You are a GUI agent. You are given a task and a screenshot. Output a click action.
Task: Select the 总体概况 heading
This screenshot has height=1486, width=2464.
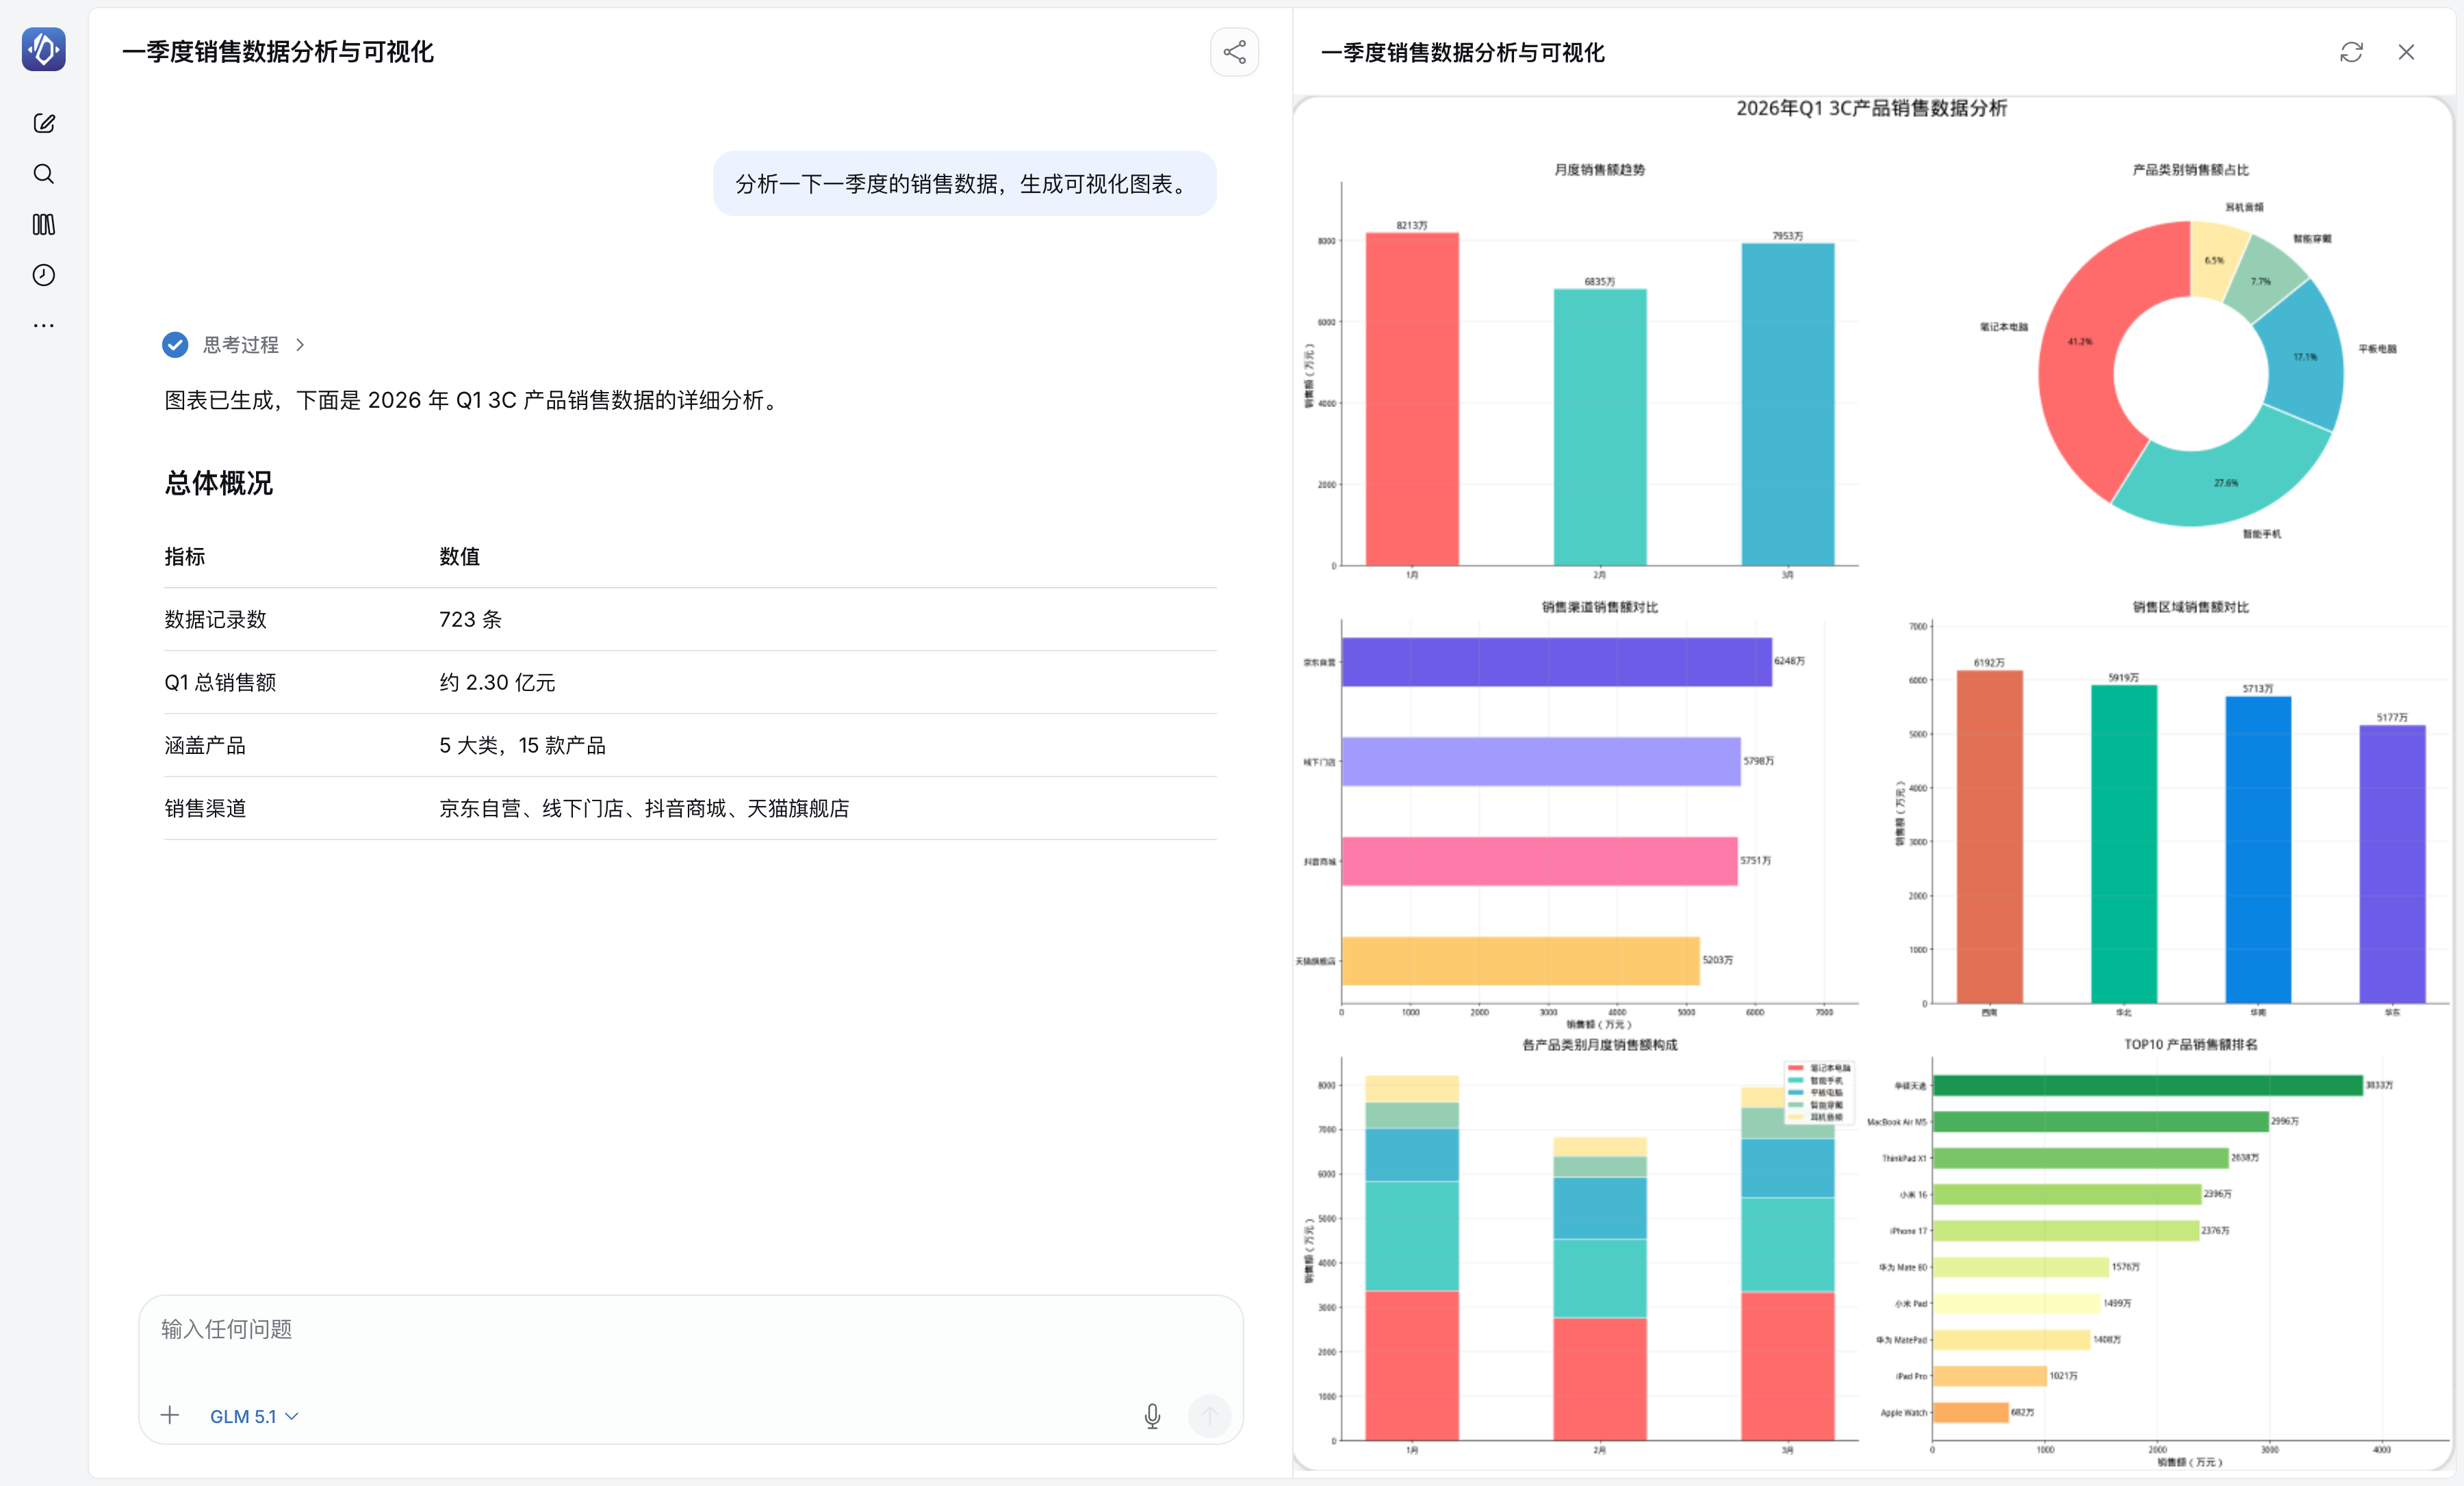219,484
